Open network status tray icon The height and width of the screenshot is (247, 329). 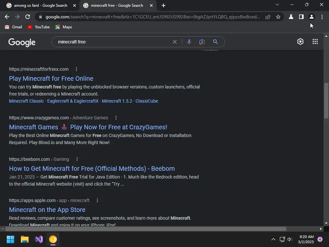[x=282, y=239]
